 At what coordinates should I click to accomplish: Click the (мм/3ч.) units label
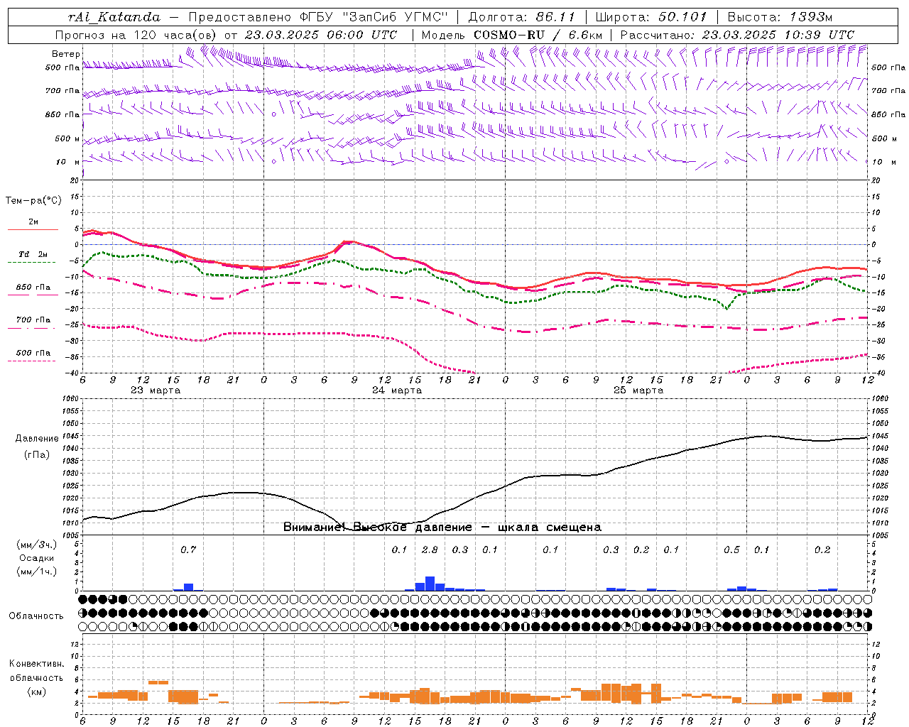[x=37, y=545]
